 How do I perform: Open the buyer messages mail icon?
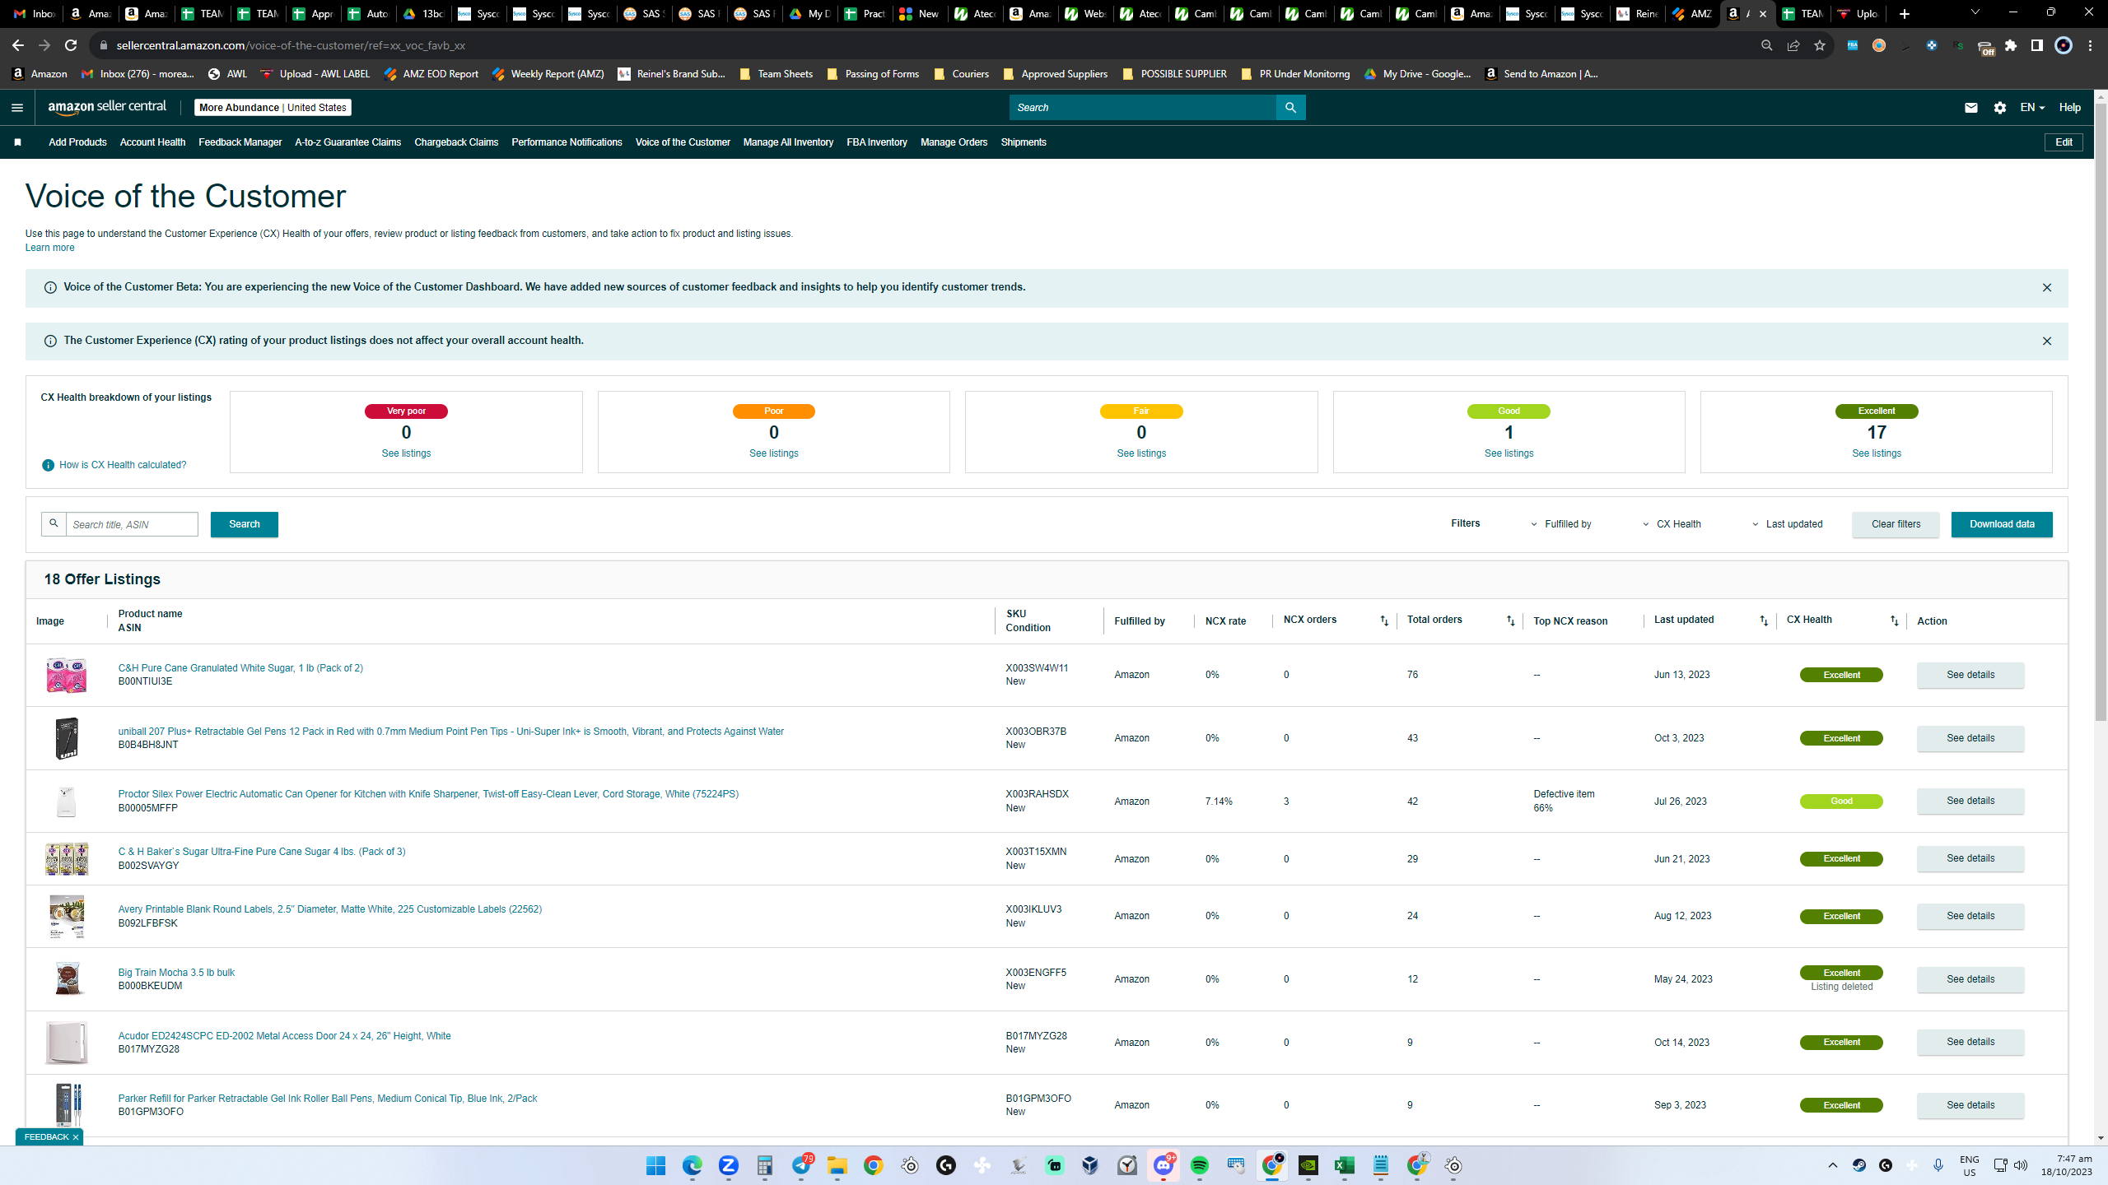pyautogui.click(x=1970, y=108)
